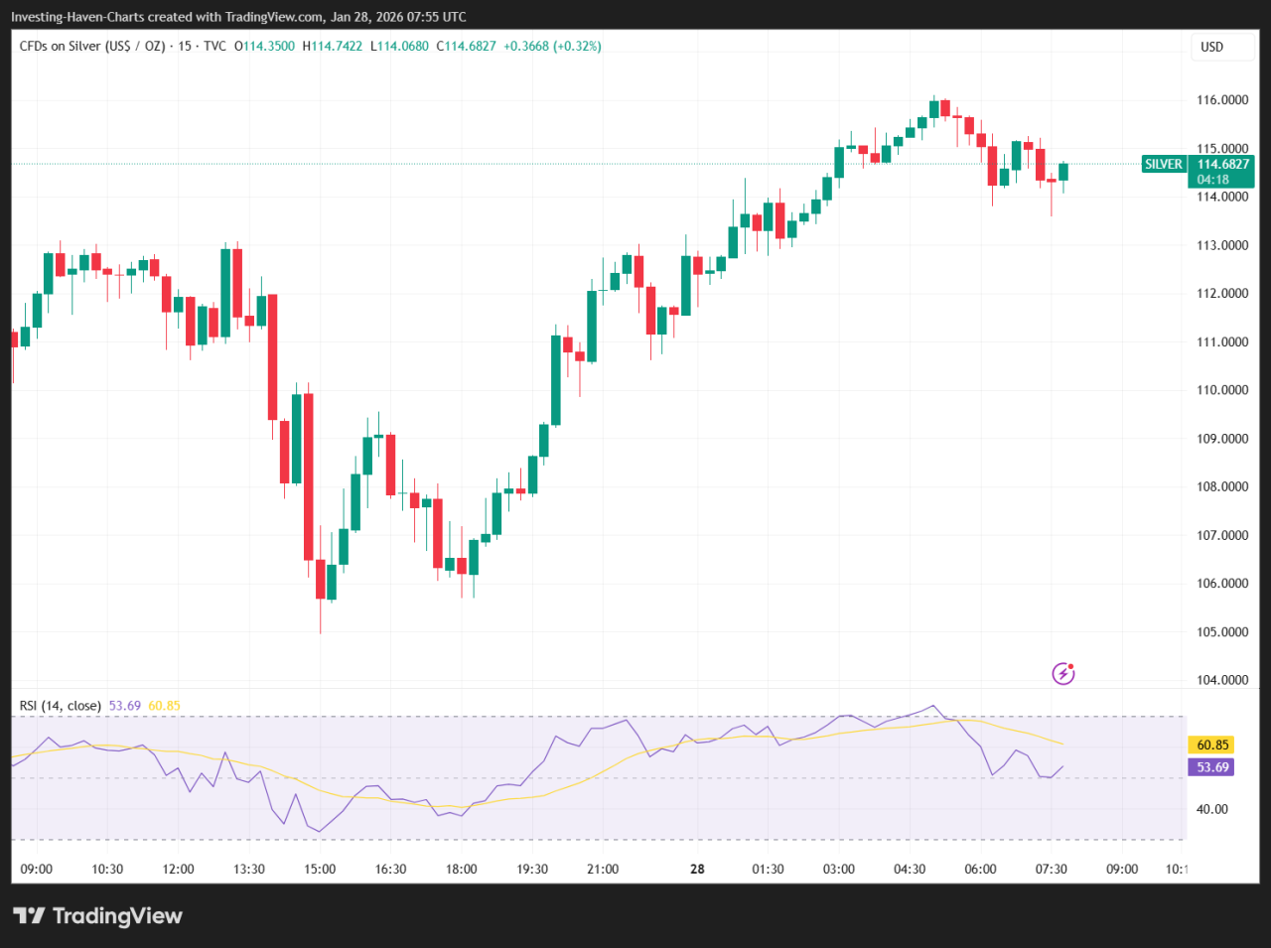Click the TradingView logo watermark
1271x948 pixels.
(96, 915)
